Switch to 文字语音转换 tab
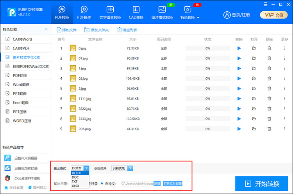The image size is (293, 194). [110, 12]
